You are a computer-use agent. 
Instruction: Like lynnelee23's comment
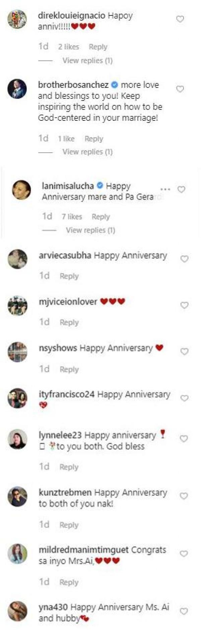coord(184,439)
